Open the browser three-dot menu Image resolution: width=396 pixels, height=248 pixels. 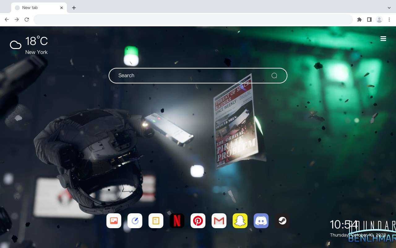pyautogui.click(x=389, y=20)
